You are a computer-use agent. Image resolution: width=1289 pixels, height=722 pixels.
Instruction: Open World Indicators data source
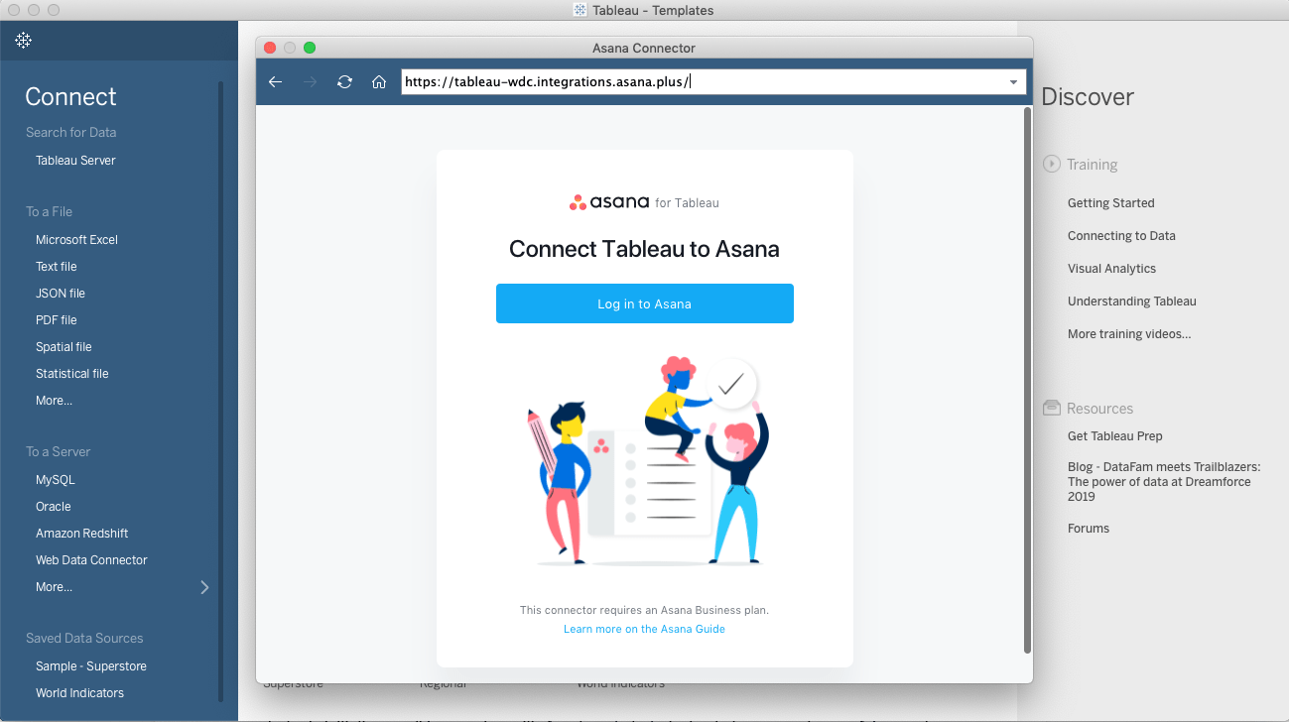click(79, 693)
